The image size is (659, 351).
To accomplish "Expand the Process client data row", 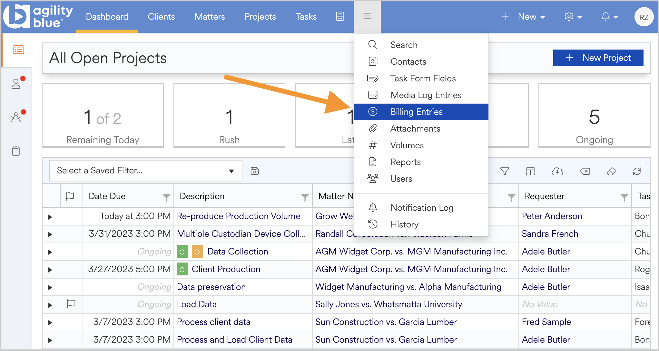I will (x=50, y=322).
